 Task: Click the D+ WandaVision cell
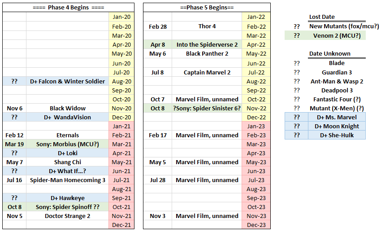(x=67, y=117)
